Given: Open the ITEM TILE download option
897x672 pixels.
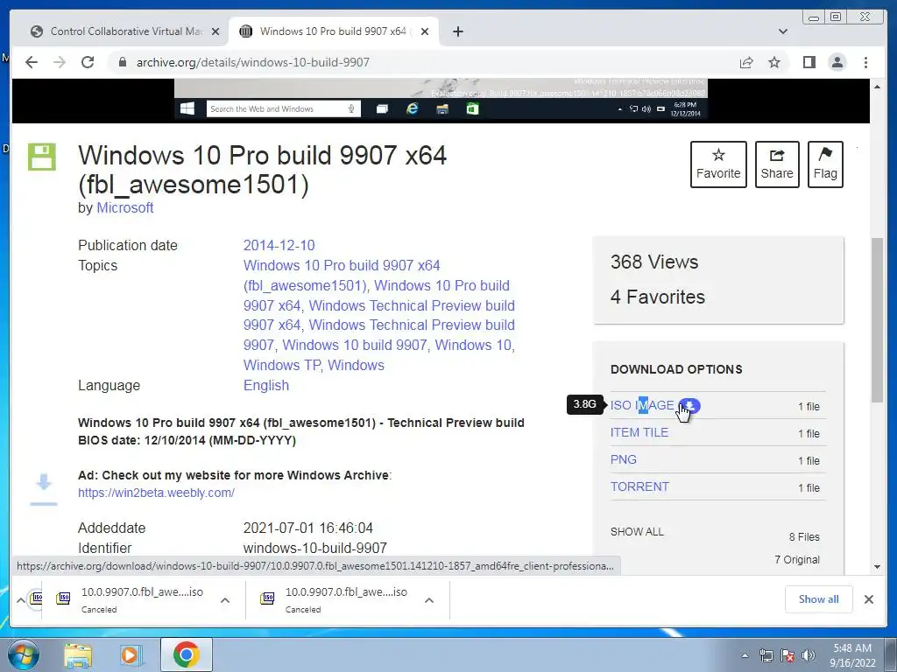Looking at the screenshot, I should 639,432.
